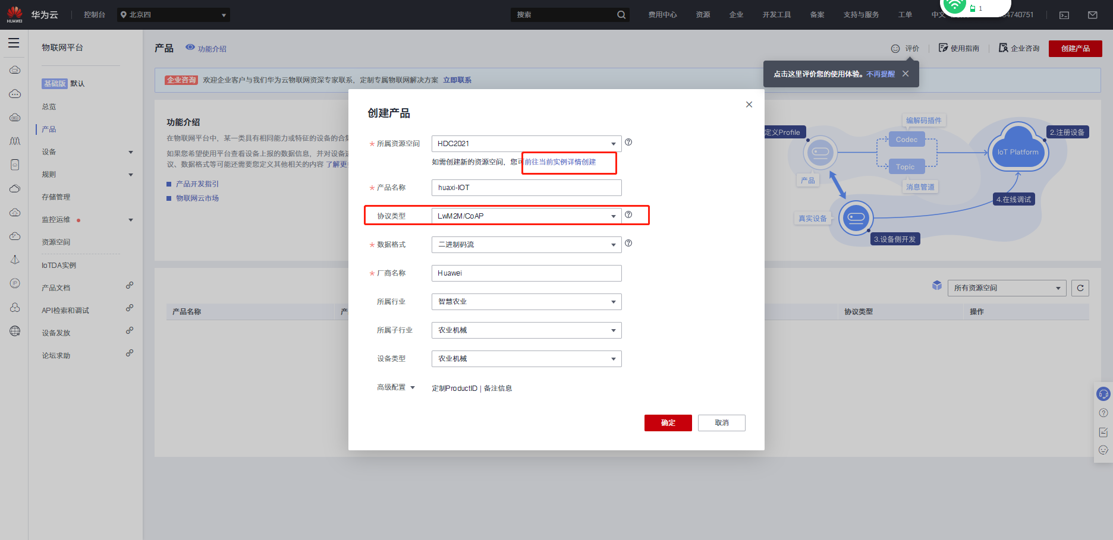Image resolution: width=1113 pixels, height=540 pixels.
Task: Click the headset customer service floating icon
Action: (1103, 394)
